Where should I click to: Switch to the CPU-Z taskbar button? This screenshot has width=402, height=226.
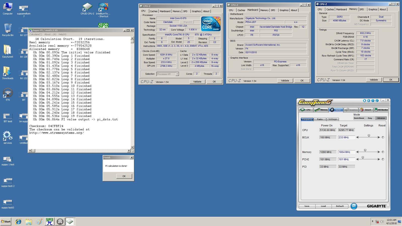(70, 221)
